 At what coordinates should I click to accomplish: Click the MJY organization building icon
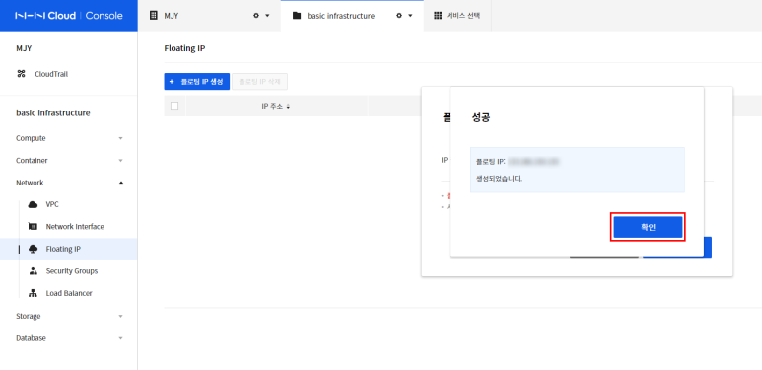click(154, 16)
